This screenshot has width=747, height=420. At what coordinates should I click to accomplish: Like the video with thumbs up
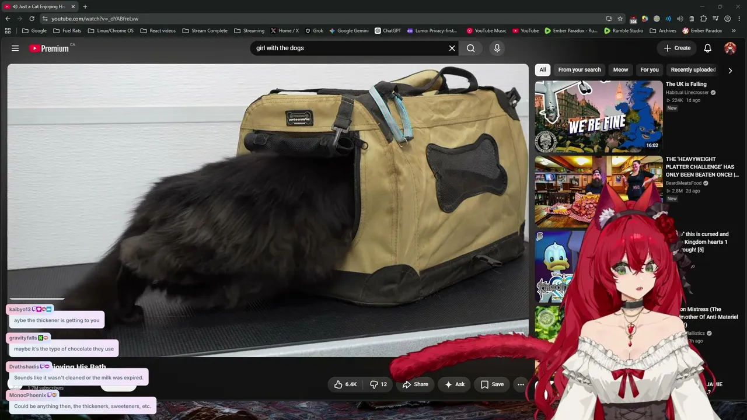345,384
